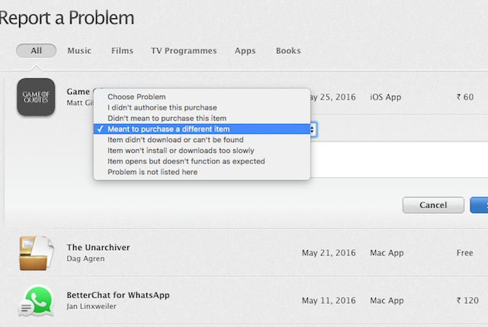Click 'BetterChat for WhatsApp' title
This screenshot has height=327, width=488.
point(118,295)
